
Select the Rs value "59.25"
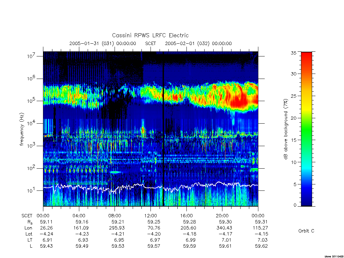pos(154,222)
